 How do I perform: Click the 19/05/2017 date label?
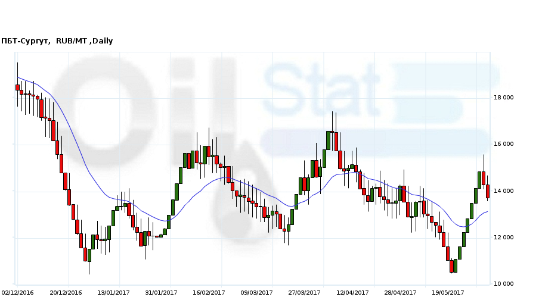(x=448, y=292)
